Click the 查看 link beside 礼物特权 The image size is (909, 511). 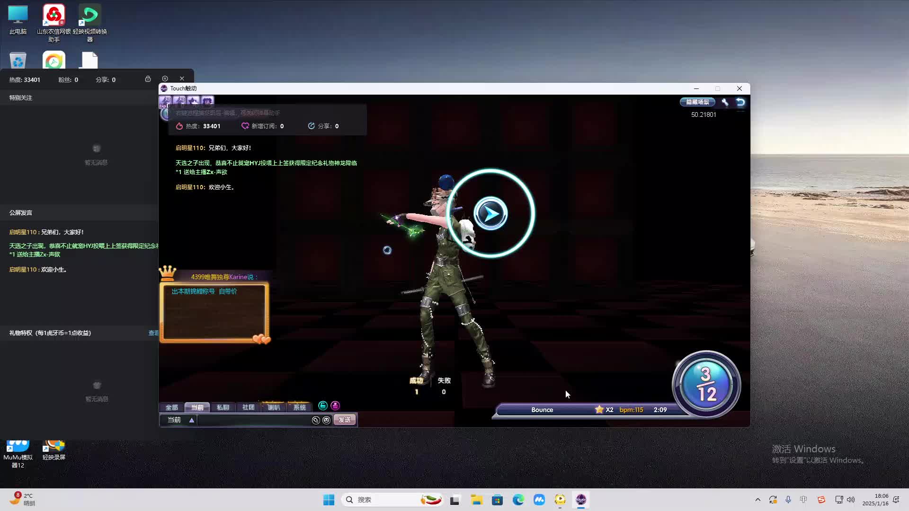tap(153, 333)
